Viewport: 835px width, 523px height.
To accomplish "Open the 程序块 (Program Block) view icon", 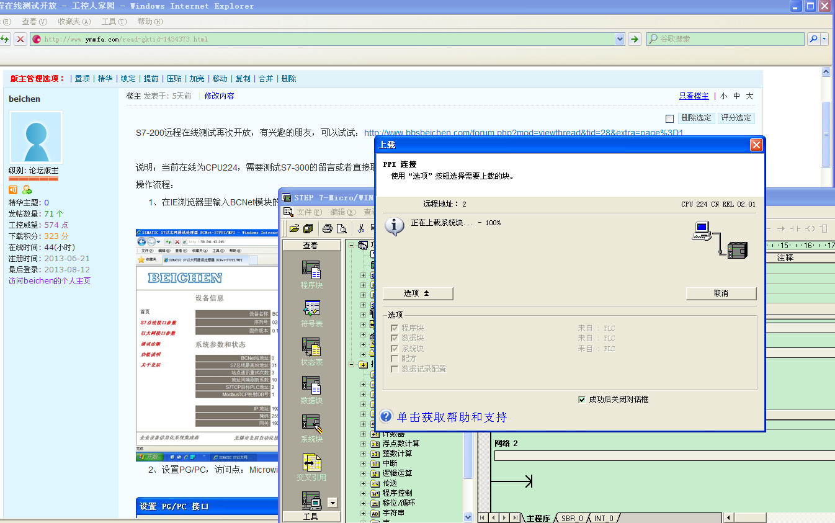I will tap(311, 270).
